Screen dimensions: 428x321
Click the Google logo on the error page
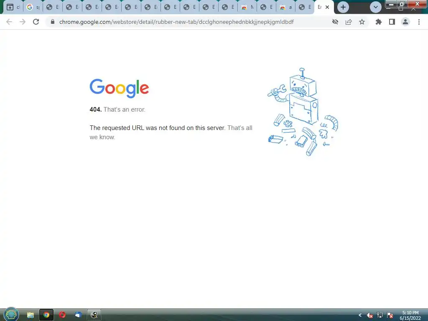119,89
